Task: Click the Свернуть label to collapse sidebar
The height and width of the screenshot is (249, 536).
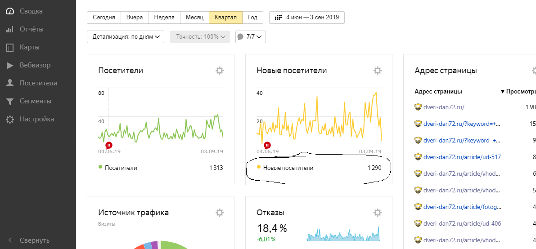Action: coord(35,240)
